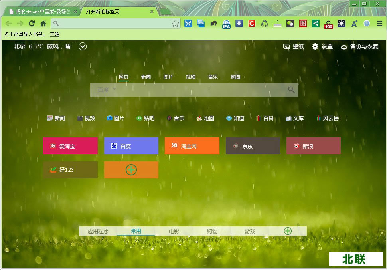
Task: Expand the Beijing weather details chevron
Action: (83, 46)
